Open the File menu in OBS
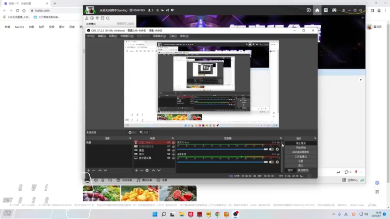Image resolution: width=390 pixels, height=219 pixels. [x=91, y=36]
